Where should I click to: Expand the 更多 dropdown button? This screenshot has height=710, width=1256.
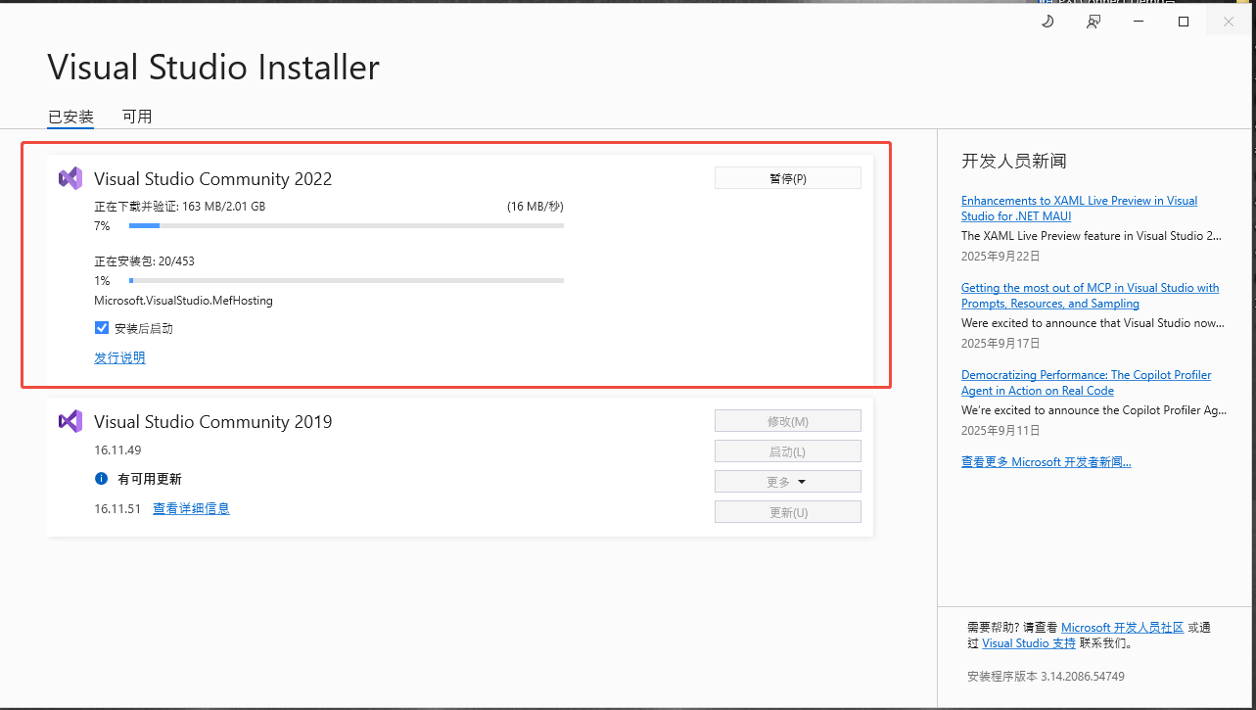coord(787,482)
